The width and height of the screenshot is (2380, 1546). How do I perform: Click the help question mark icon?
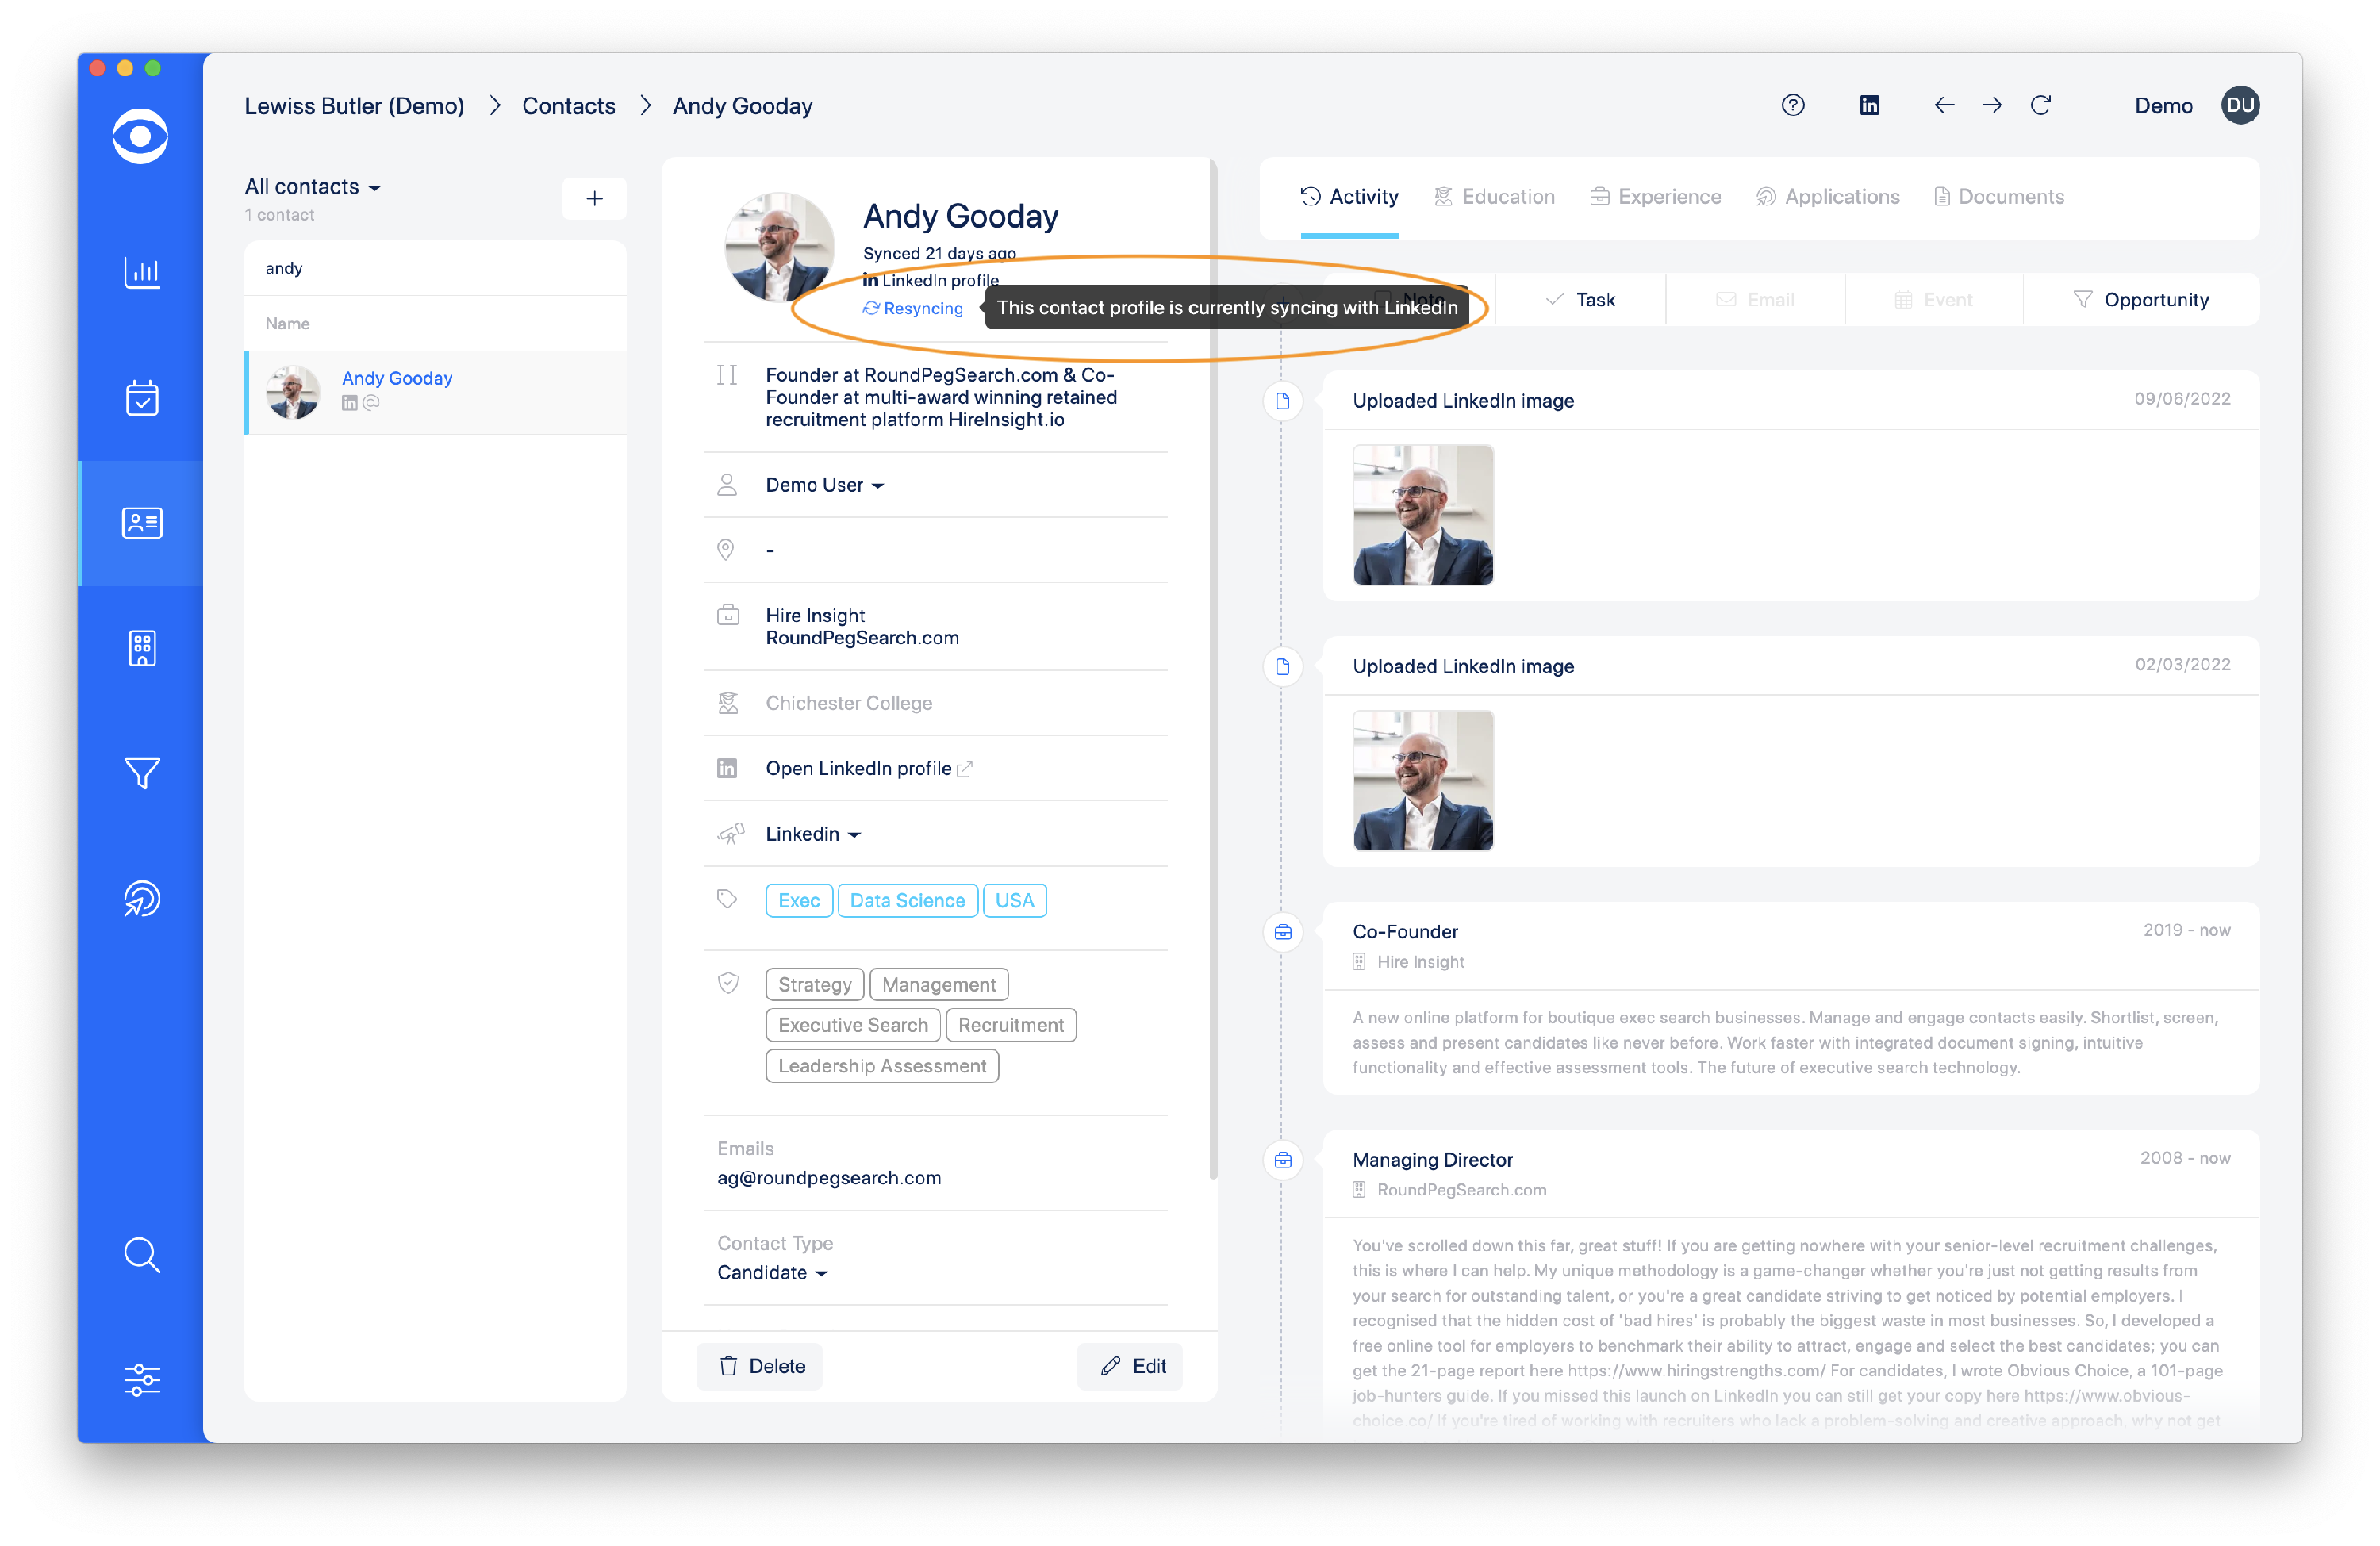pos(1792,106)
